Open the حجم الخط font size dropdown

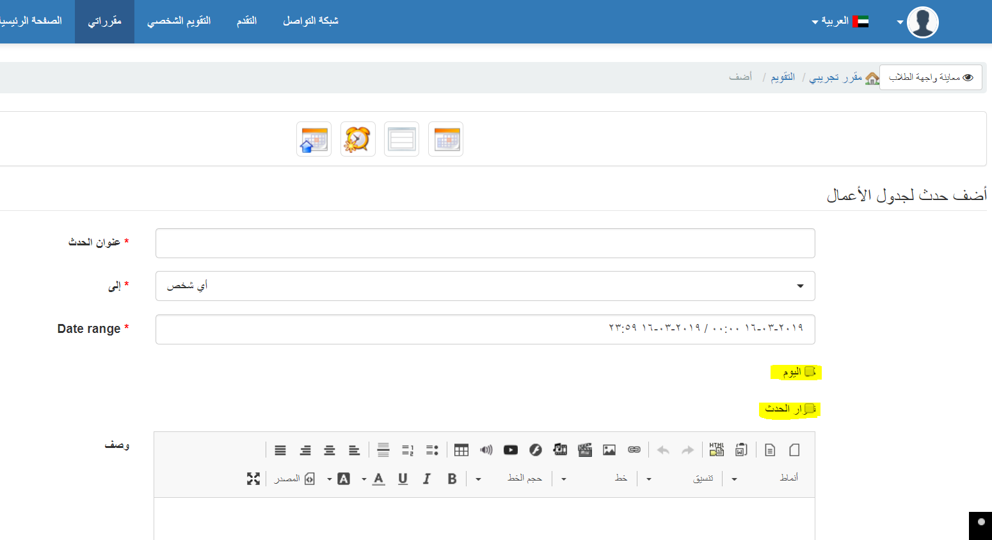coord(511,479)
